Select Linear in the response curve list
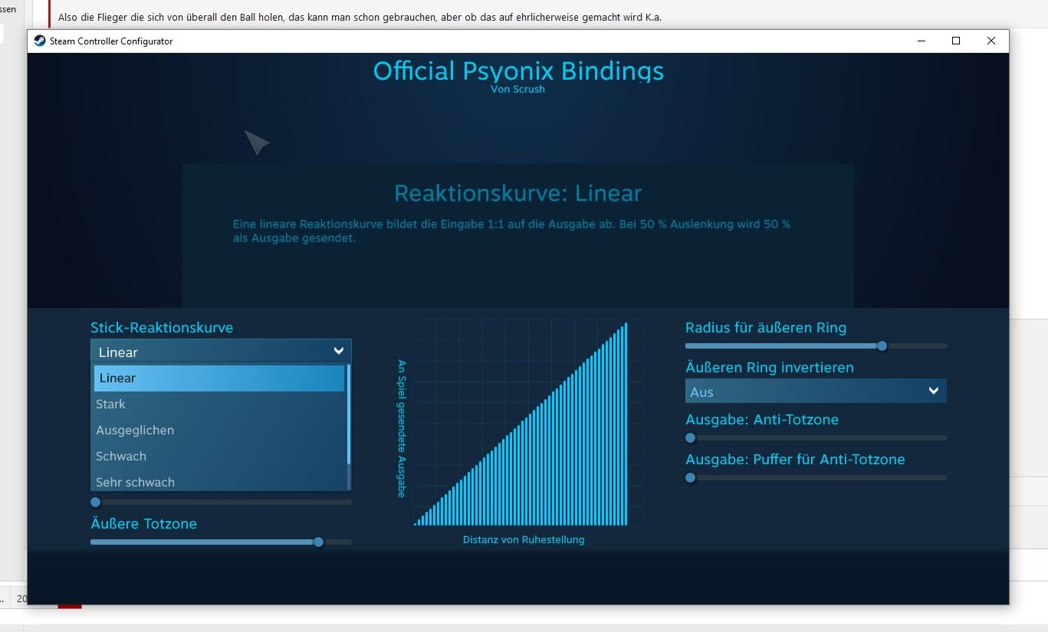 [219, 378]
